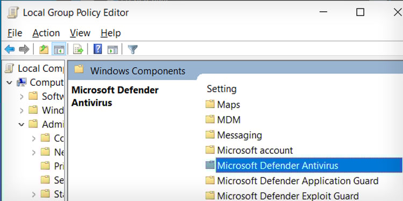Image resolution: width=403 pixels, height=201 pixels.
Task: Click the Setting column header
Action: 221,89
